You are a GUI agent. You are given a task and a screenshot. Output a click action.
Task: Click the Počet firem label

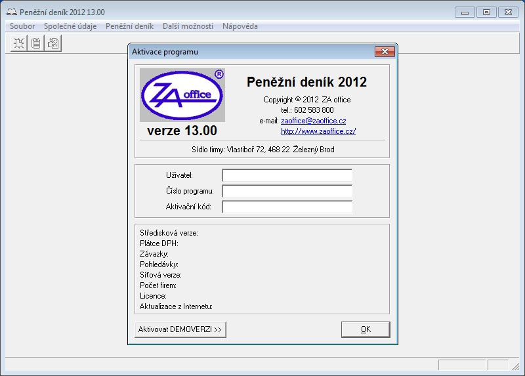(158, 285)
